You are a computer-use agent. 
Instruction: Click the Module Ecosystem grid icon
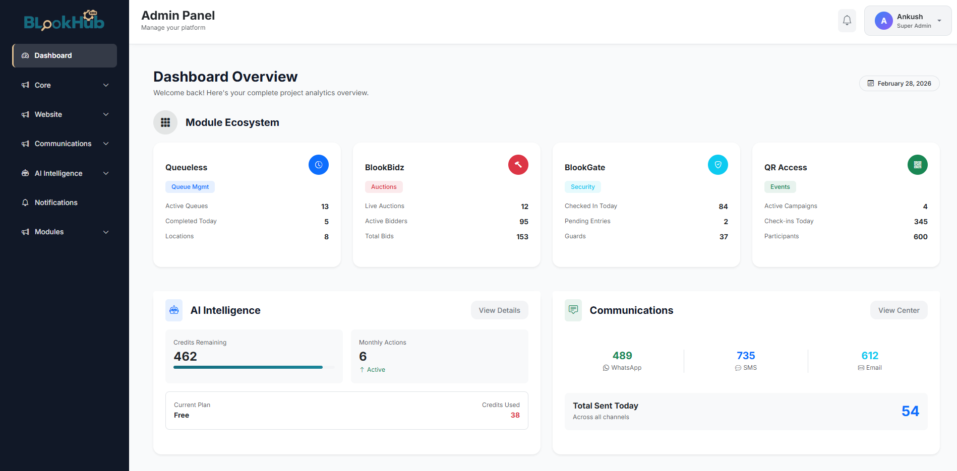point(165,122)
